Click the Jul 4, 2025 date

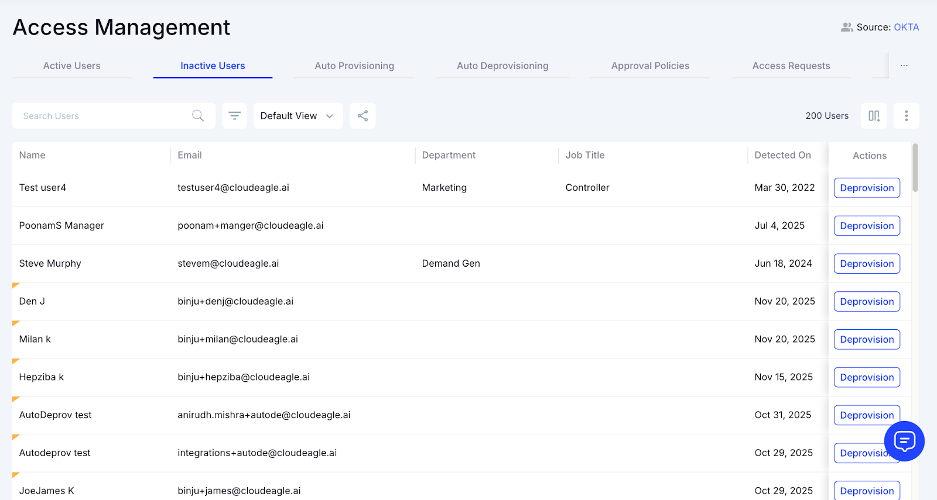pos(779,226)
